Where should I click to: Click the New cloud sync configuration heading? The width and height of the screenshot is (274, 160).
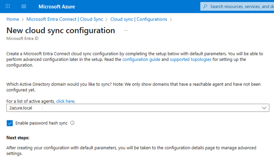tap(61, 31)
